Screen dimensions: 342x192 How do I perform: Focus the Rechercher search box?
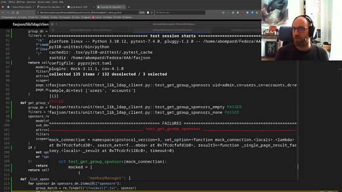pyautogui.click(x=180, y=13)
